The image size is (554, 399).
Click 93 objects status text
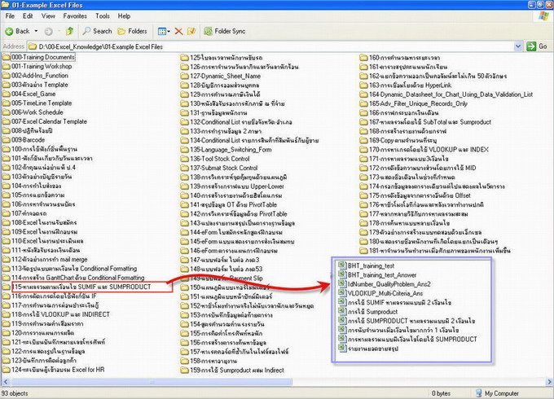[15, 393]
